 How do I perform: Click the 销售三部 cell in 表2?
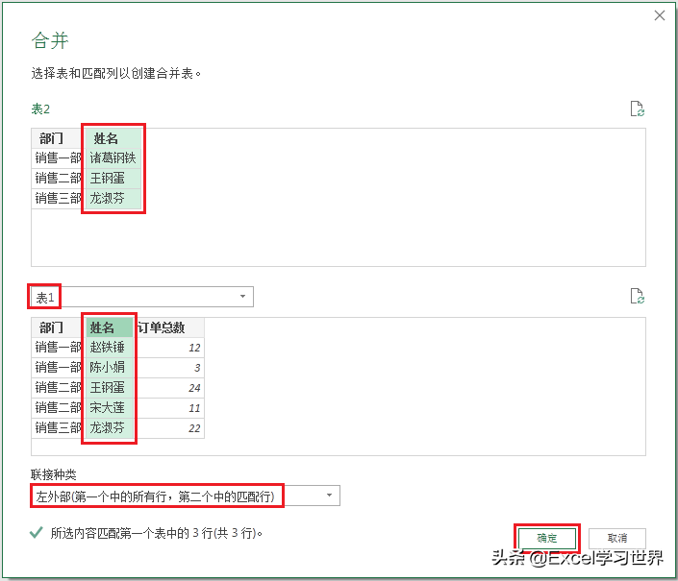click(59, 199)
